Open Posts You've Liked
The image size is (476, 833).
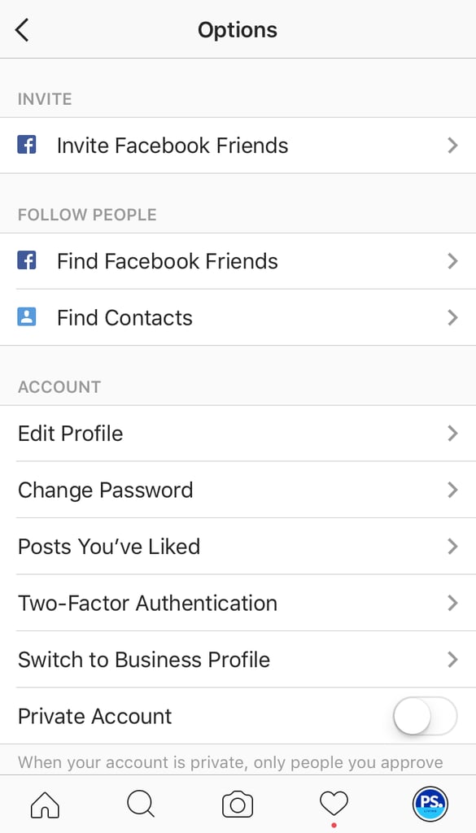[108, 547]
